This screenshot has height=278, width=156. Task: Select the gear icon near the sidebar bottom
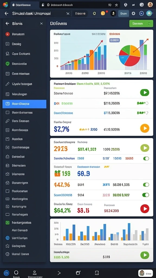7,246
